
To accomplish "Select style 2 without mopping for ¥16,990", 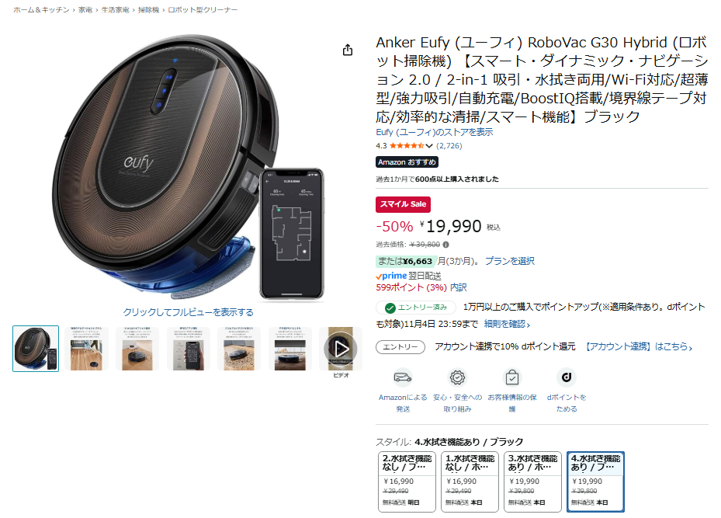I will (x=407, y=481).
